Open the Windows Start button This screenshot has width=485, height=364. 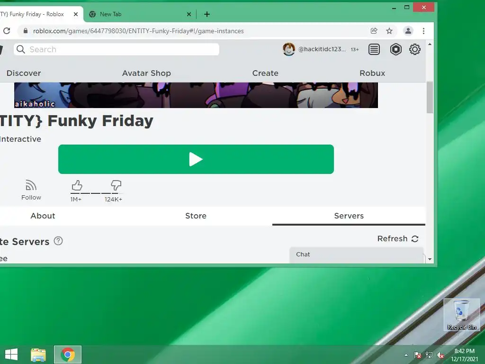pos(11,355)
